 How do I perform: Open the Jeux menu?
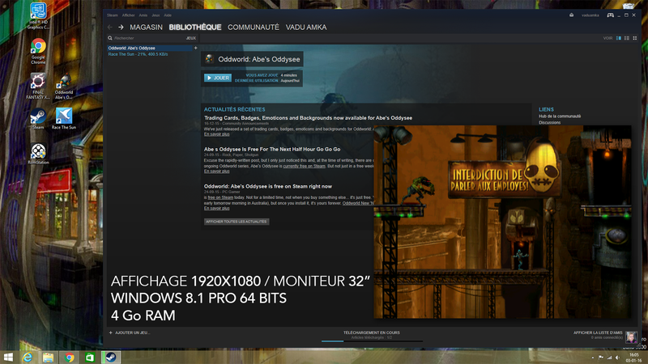point(156,15)
